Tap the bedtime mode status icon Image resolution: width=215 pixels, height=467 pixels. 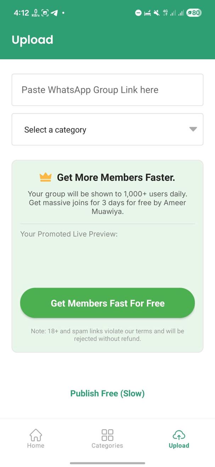coord(147,13)
